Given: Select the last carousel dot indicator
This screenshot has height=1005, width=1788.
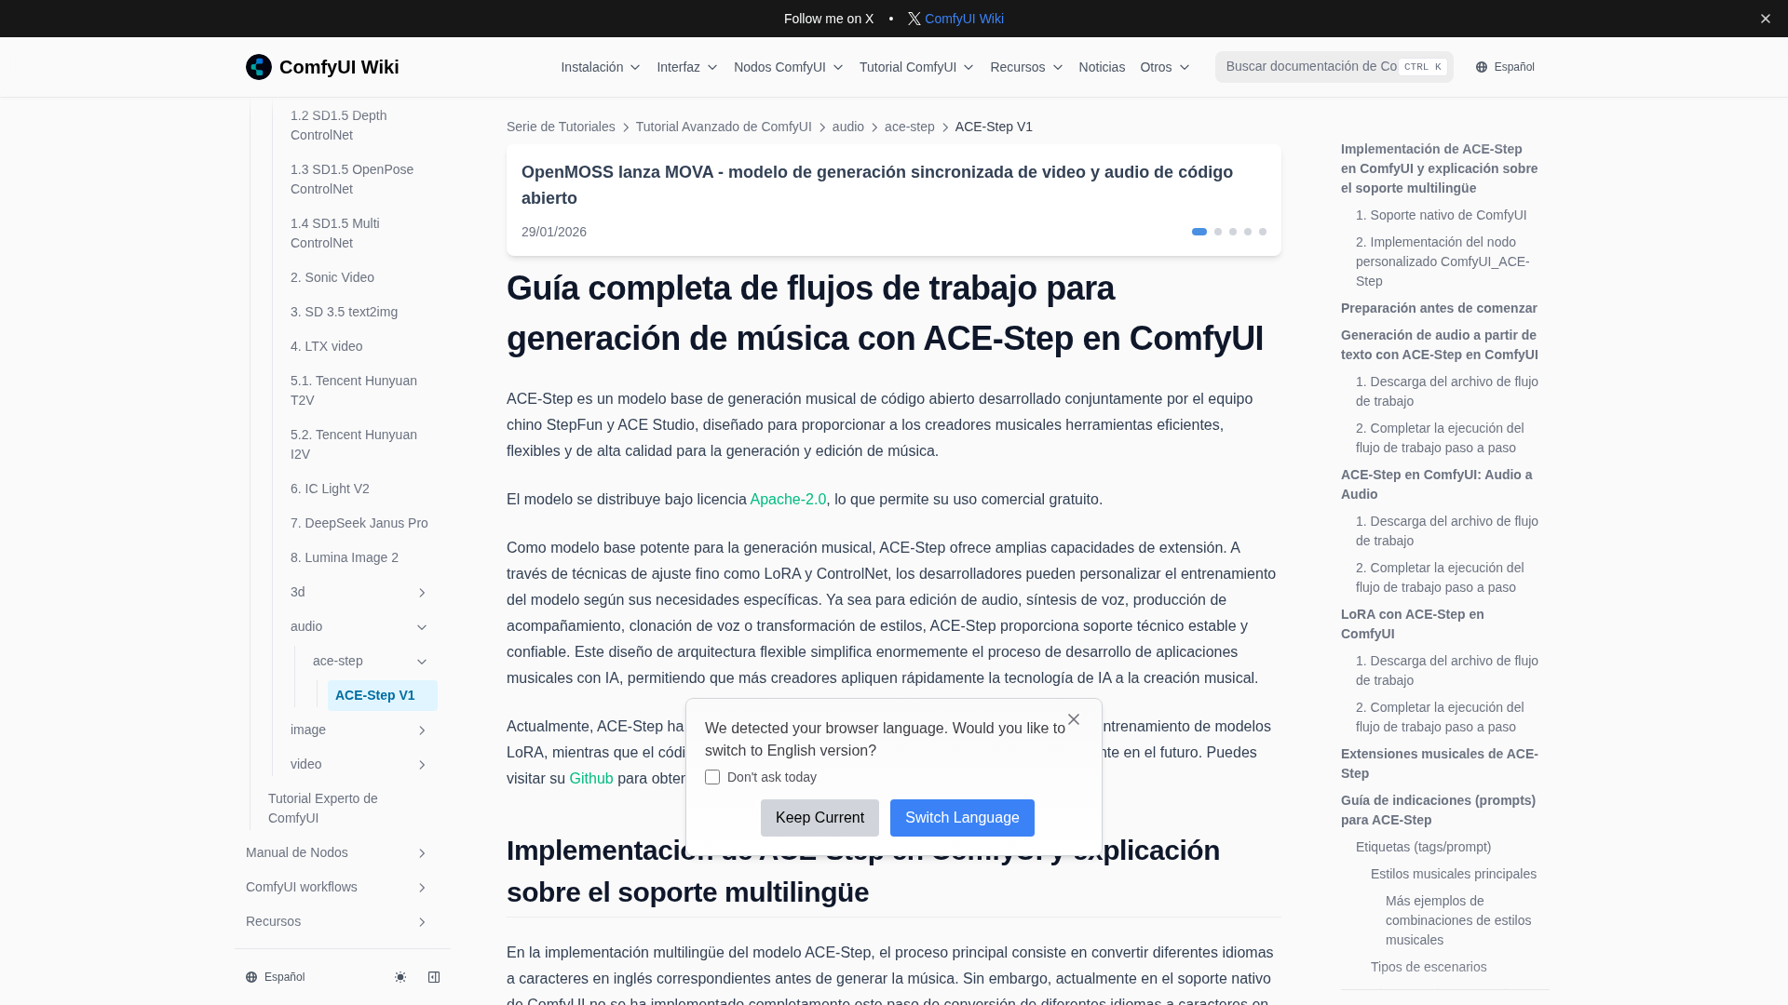Looking at the screenshot, I should point(1263,232).
